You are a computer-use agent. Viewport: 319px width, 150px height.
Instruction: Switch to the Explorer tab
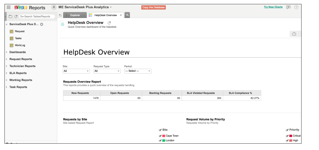pos(75,15)
